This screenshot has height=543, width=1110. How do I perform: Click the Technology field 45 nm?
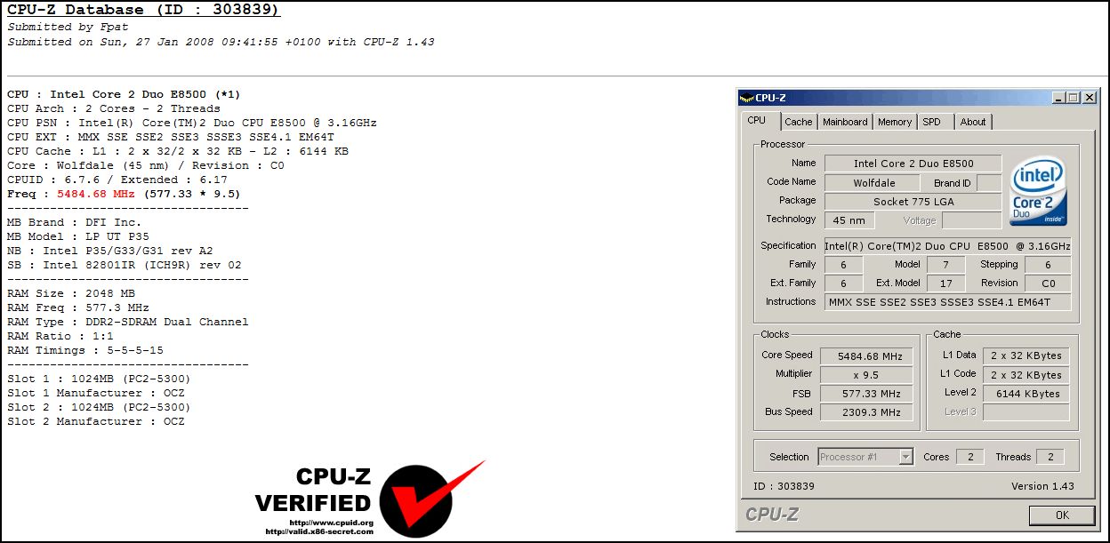point(849,220)
